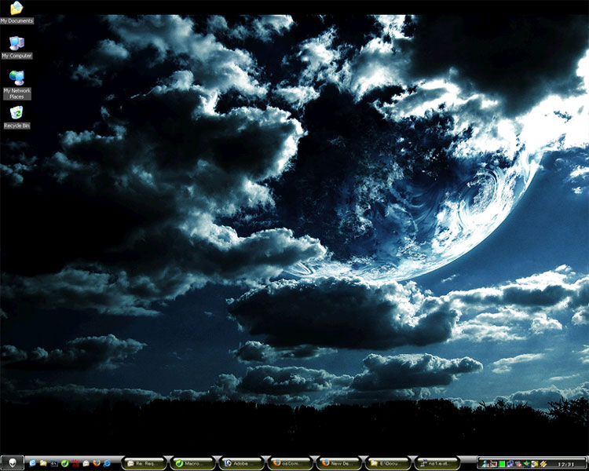The width and height of the screenshot is (589, 471).
Task: Click the green swirl quick launch icon
Action: click(64, 463)
